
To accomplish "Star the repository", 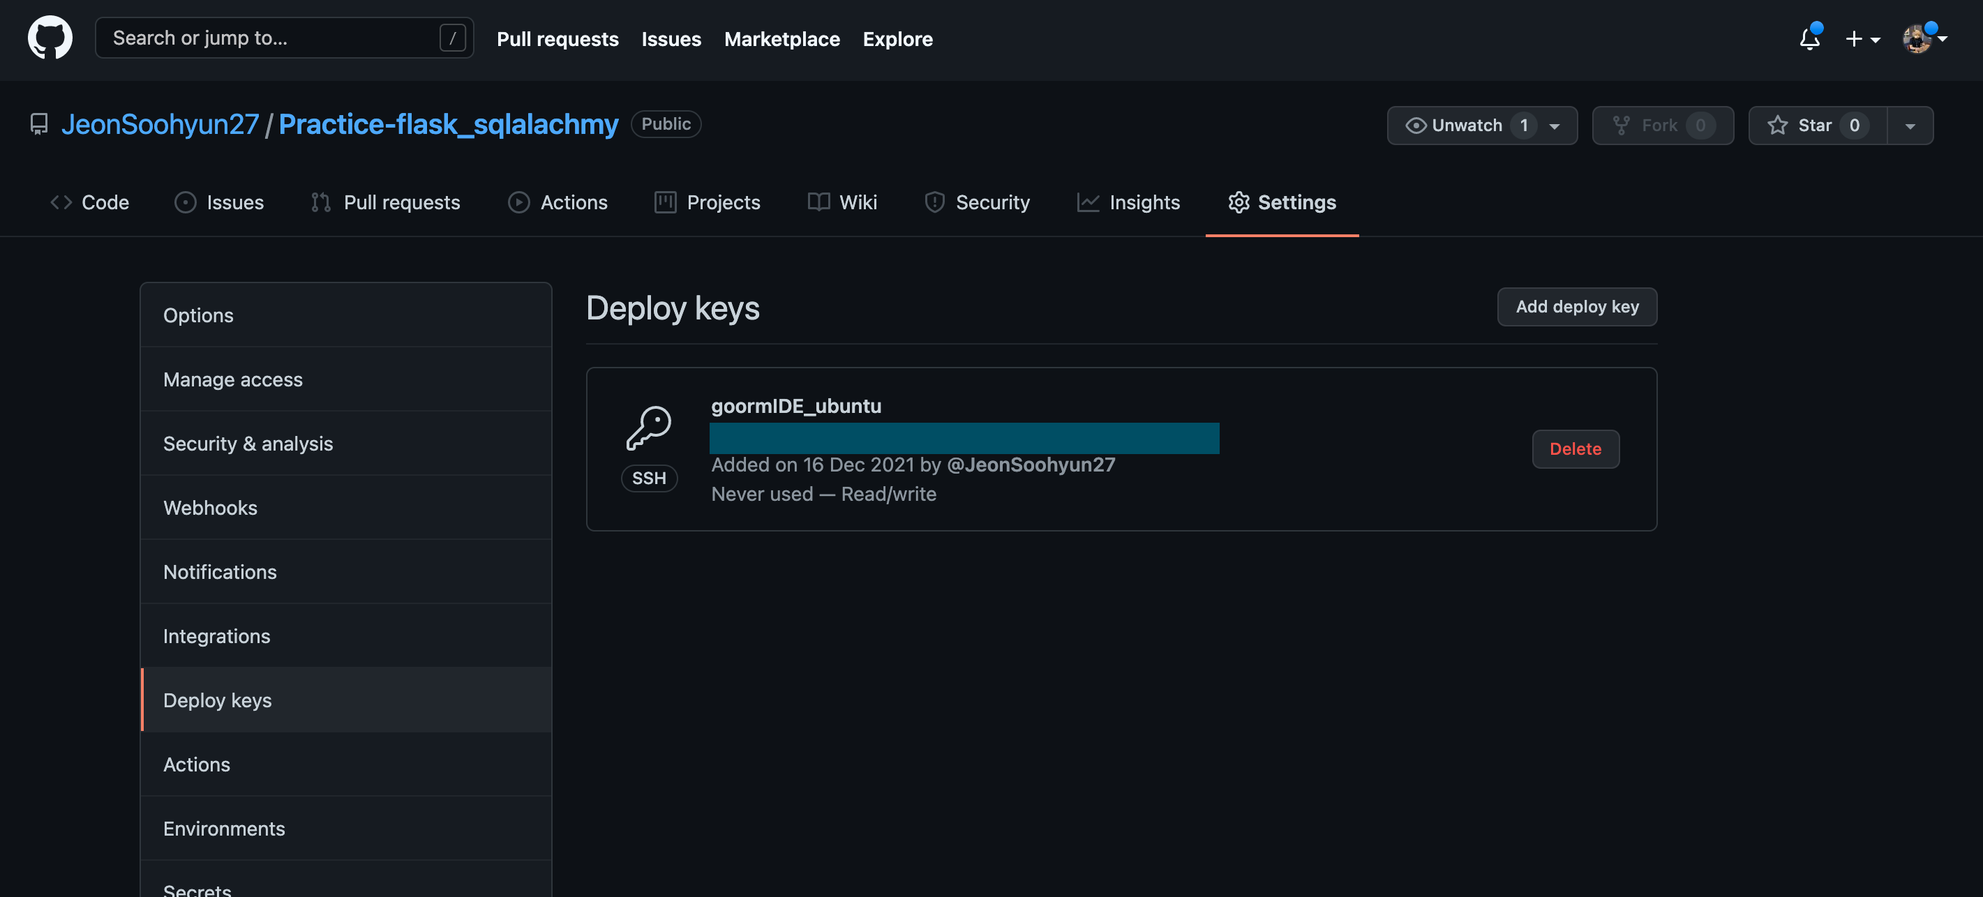I will click(x=1818, y=126).
